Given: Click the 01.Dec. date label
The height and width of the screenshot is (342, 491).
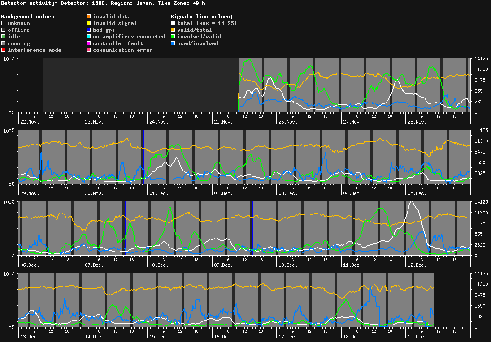Looking at the screenshot, I should (158, 193).
